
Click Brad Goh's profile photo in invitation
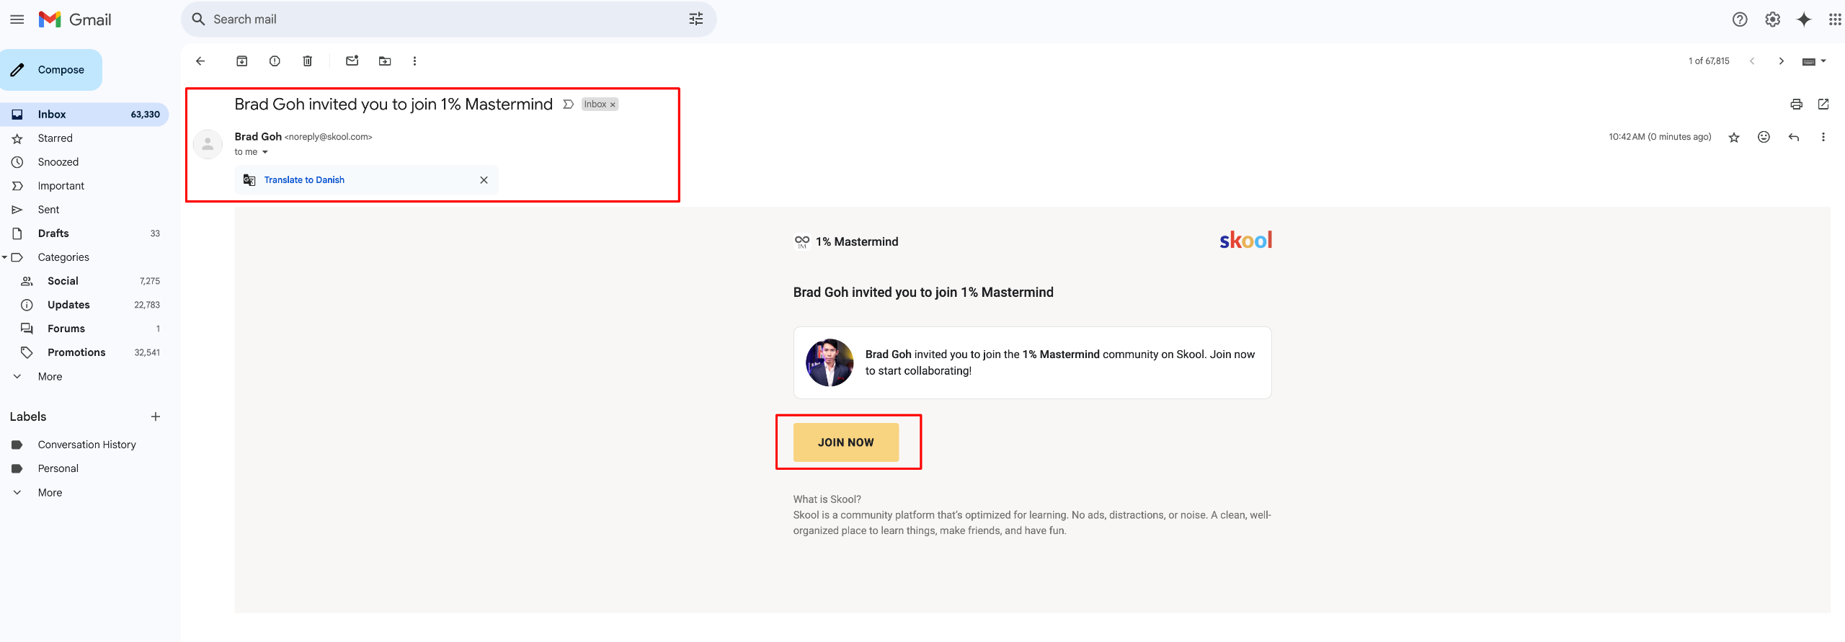[830, 362]
